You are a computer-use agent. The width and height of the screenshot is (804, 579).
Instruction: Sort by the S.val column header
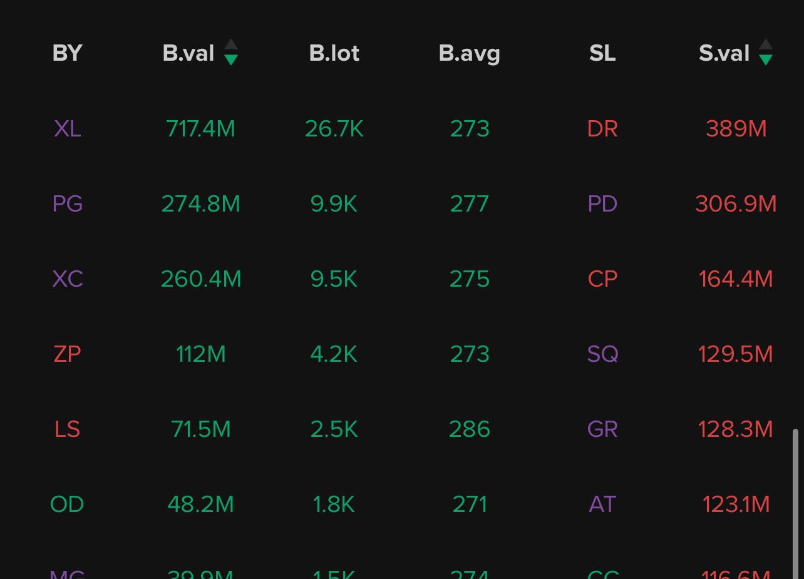(x=724, y=53)
